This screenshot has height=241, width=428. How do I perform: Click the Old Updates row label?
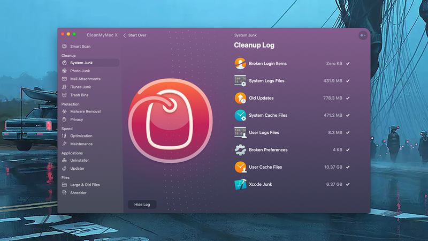261,98
